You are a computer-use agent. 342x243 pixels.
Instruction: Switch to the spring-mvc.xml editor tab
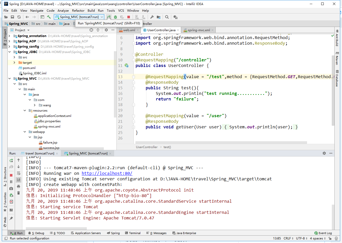199,30
